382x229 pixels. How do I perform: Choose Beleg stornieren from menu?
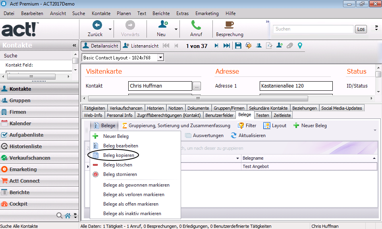135,174
